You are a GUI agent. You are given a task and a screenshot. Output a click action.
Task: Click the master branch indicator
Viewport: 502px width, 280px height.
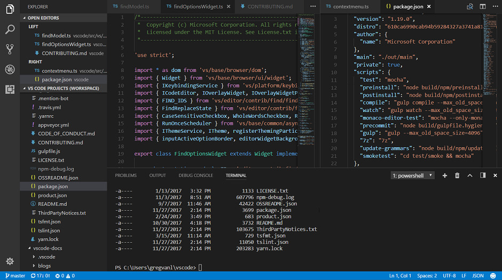tap(15, 276)
